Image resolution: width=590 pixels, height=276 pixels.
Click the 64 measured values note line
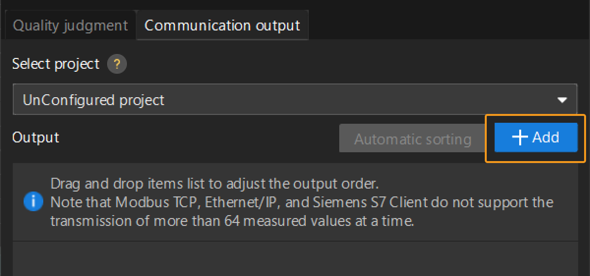coord(232,221)
